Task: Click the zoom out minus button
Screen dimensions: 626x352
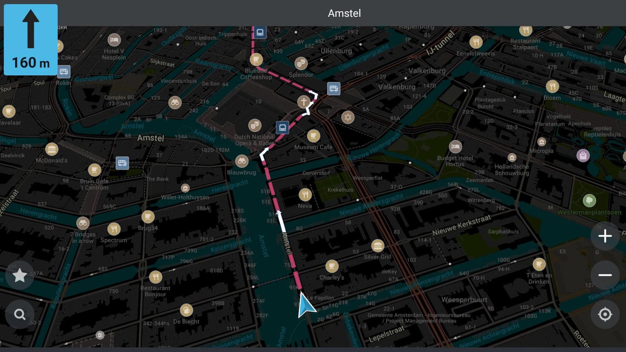Action: point(605,275)
